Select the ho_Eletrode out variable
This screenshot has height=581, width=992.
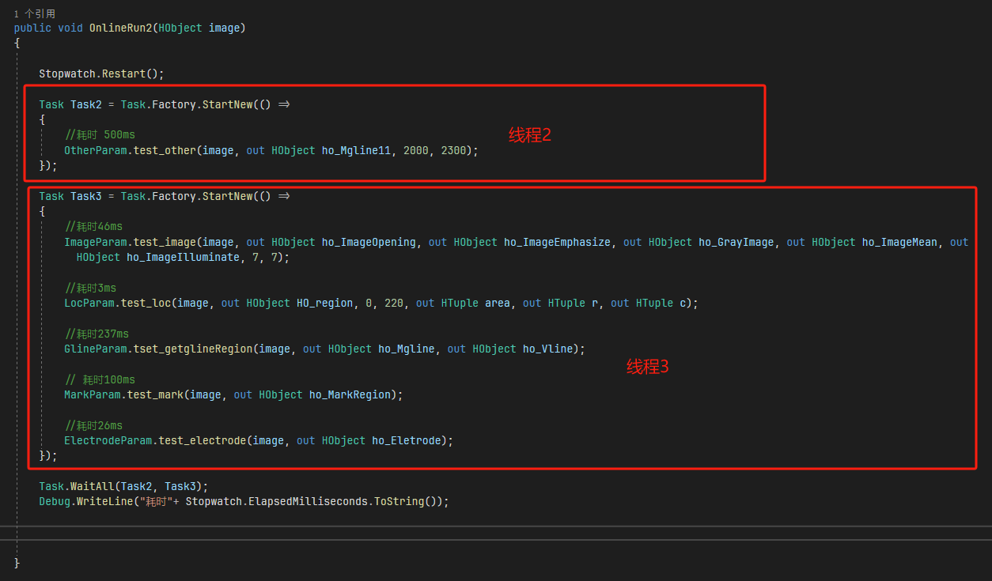click(407, 440)
